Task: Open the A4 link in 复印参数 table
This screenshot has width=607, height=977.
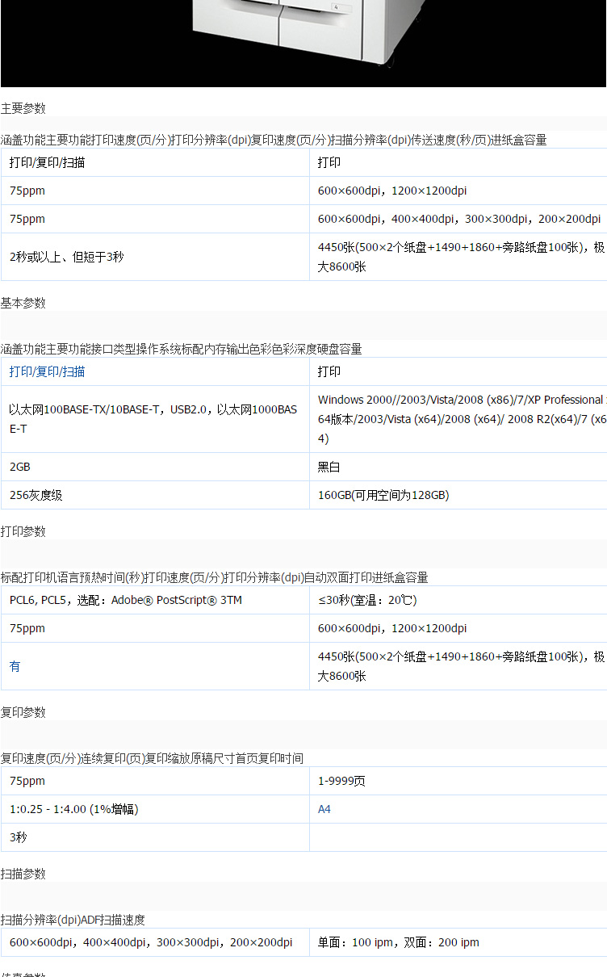Action: coord(324,809)
